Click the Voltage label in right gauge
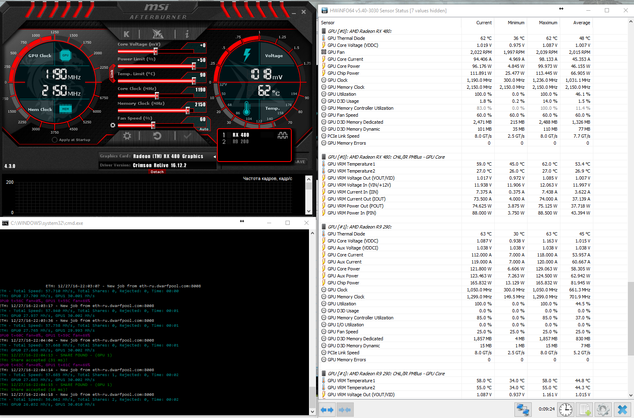Viewport: 634px width, 418px height. (274, 55)
